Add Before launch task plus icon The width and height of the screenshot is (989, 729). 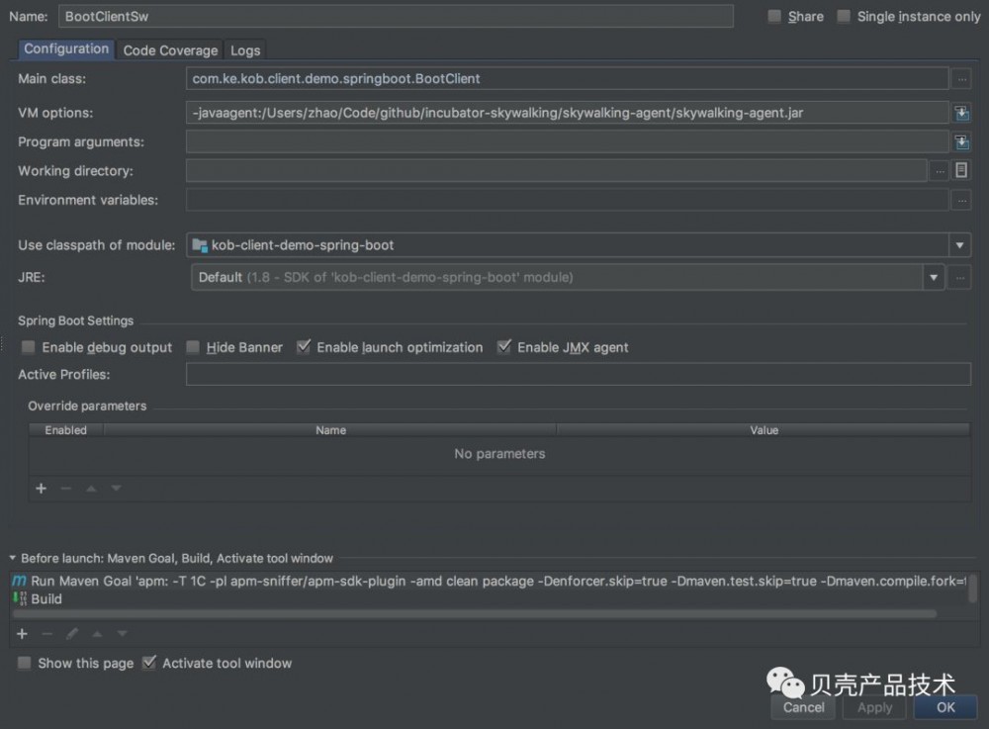(22, 634)
